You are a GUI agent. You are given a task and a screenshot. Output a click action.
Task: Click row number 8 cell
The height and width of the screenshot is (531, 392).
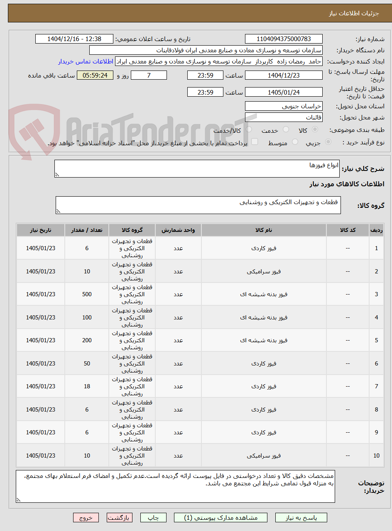click(376, 409)
